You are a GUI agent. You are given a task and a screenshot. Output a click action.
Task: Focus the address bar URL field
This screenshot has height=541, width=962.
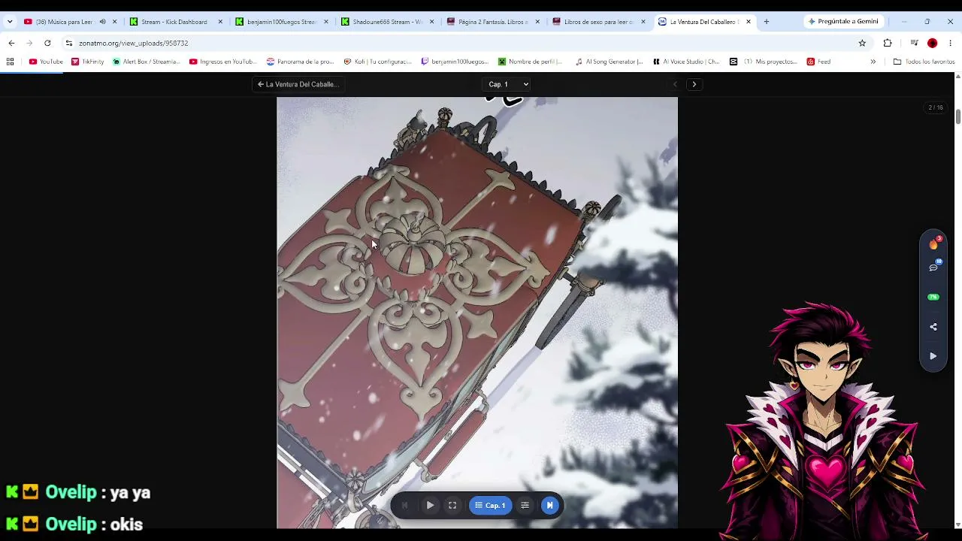[x=466, y=43]
